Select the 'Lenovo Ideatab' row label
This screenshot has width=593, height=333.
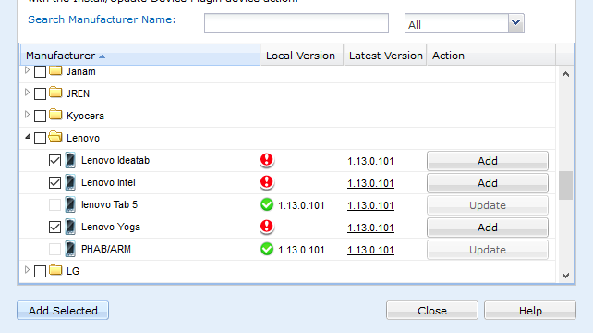pos(115,161)
